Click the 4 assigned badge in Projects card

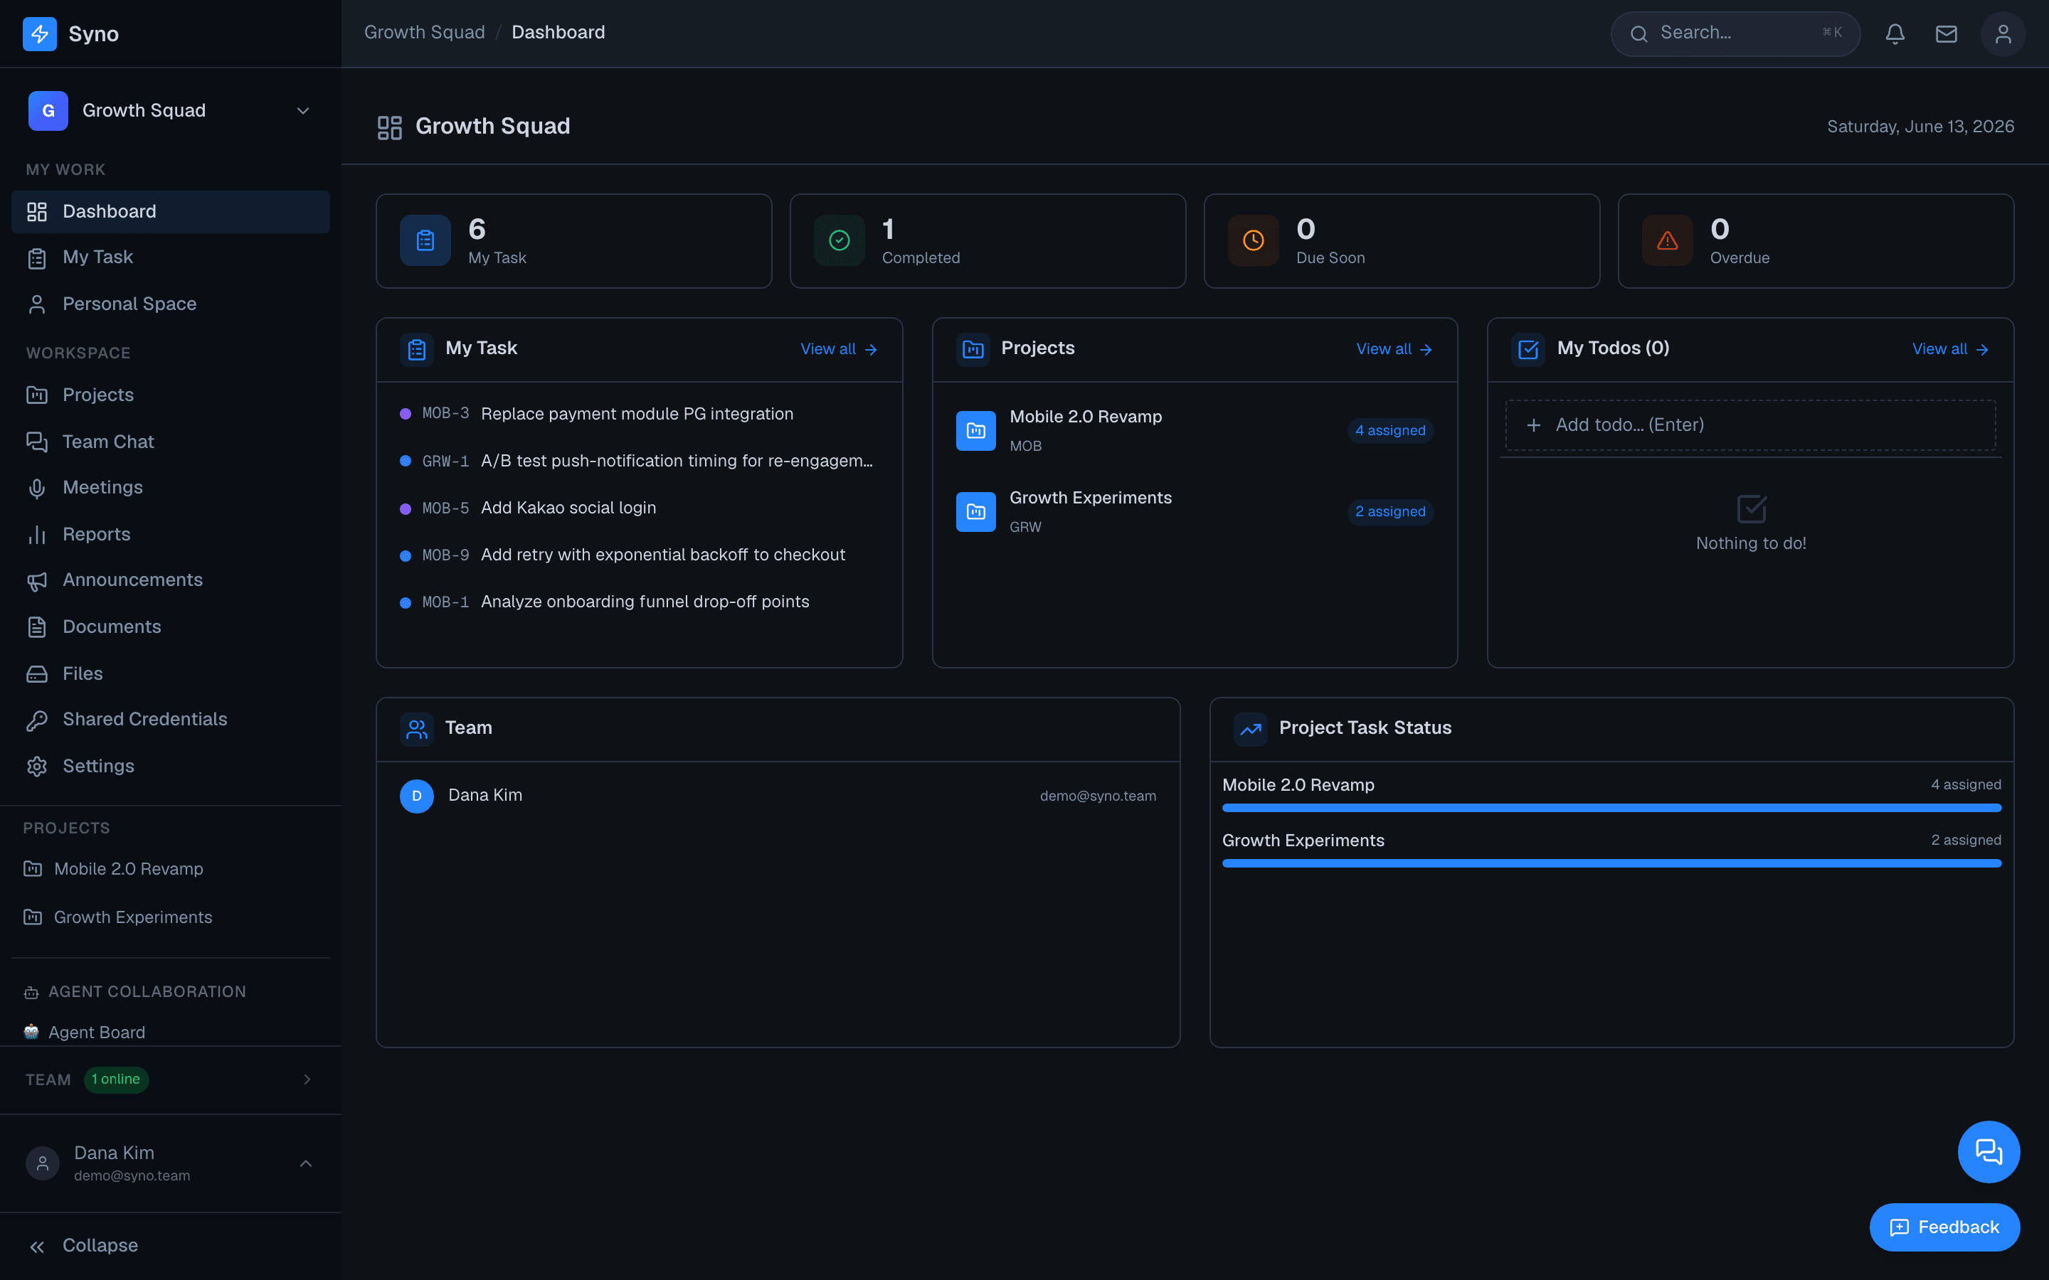click(1390, 430)
